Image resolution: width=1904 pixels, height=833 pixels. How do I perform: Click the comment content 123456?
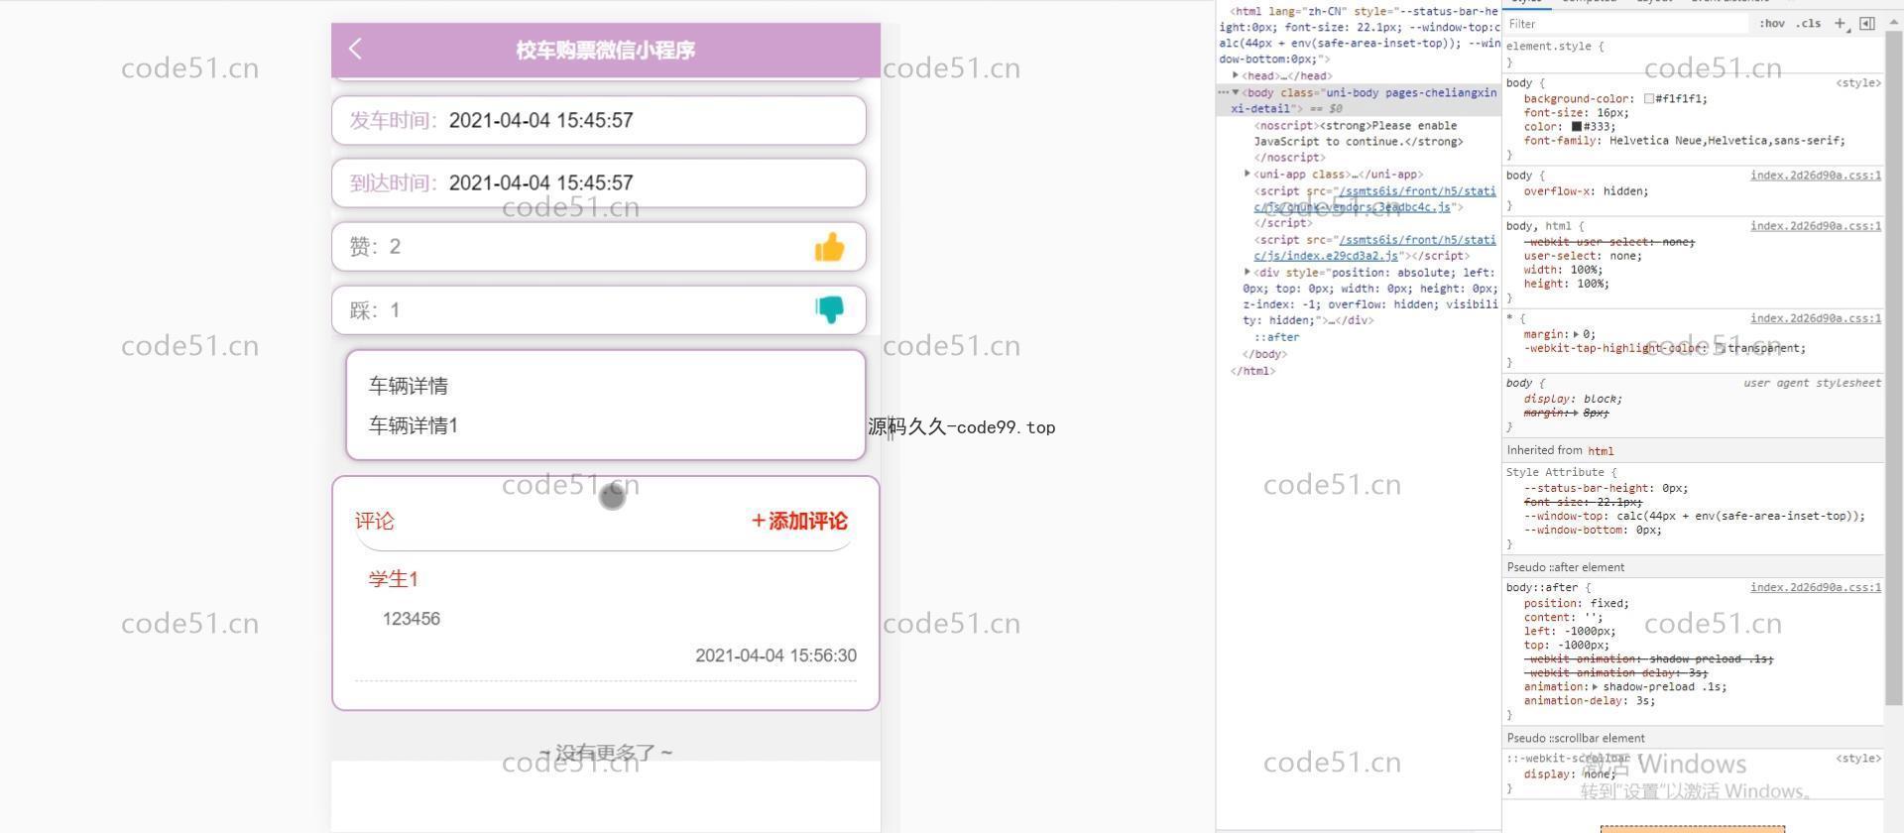(x=412, y=619)
